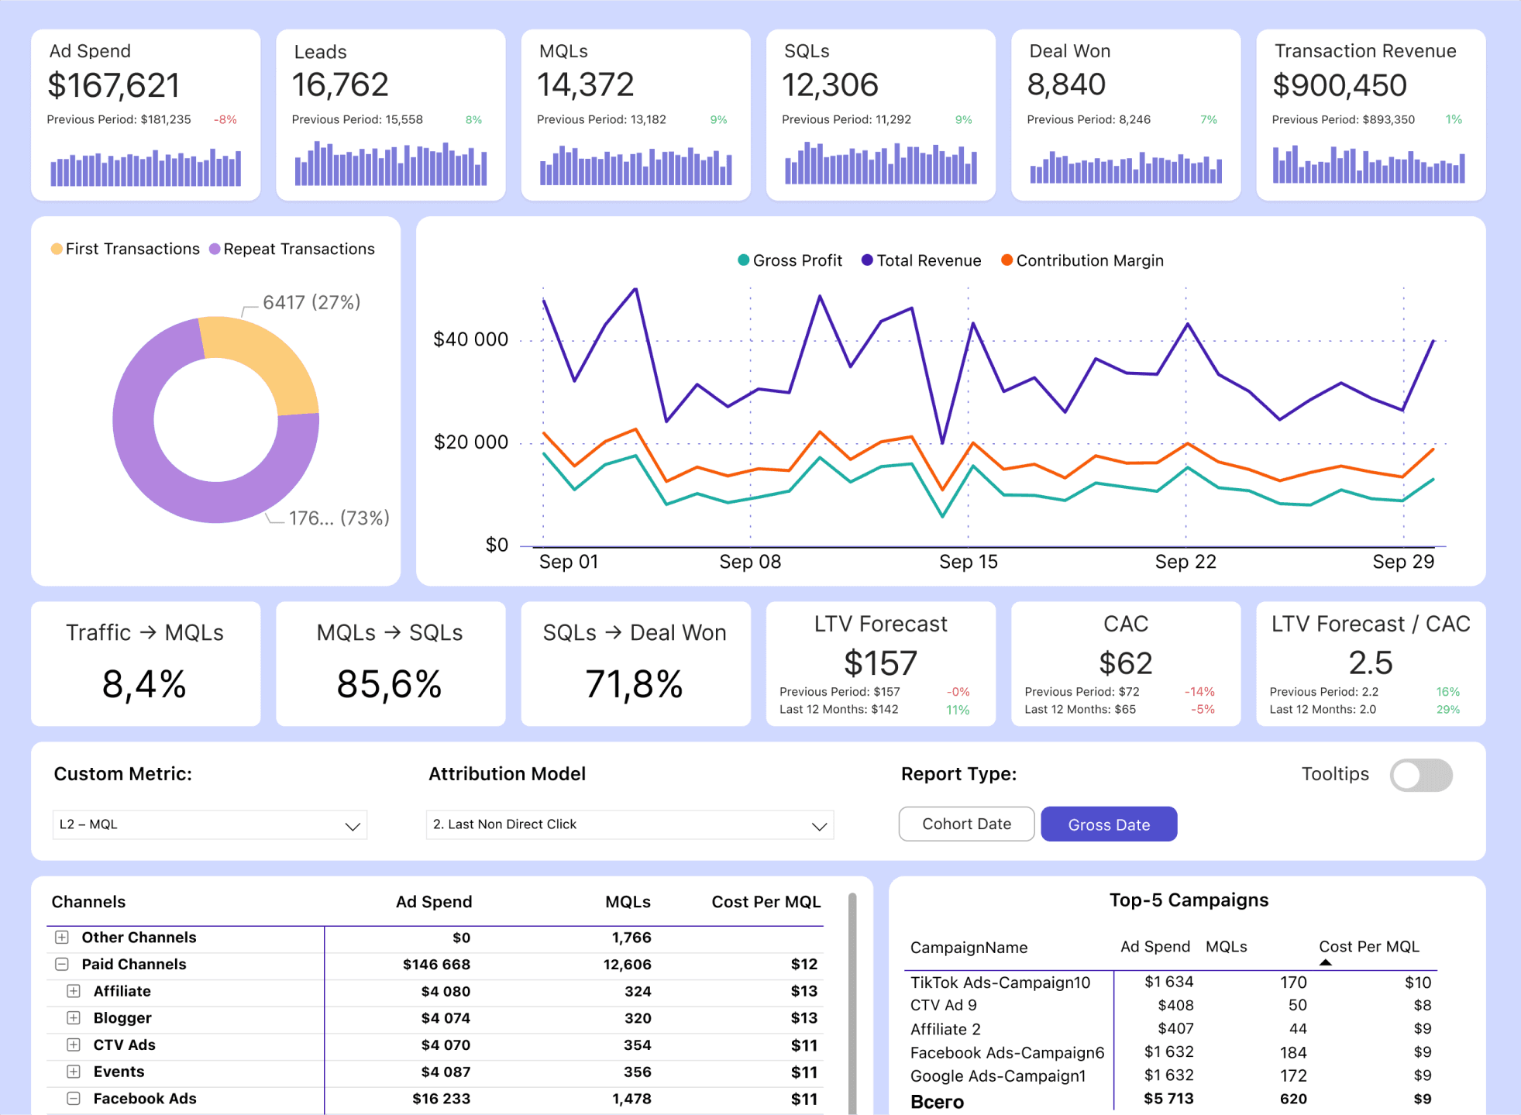Click the Deal Won sparkline chart
Screen dimensions: 1521x1115
click(x=1126, y=167)
